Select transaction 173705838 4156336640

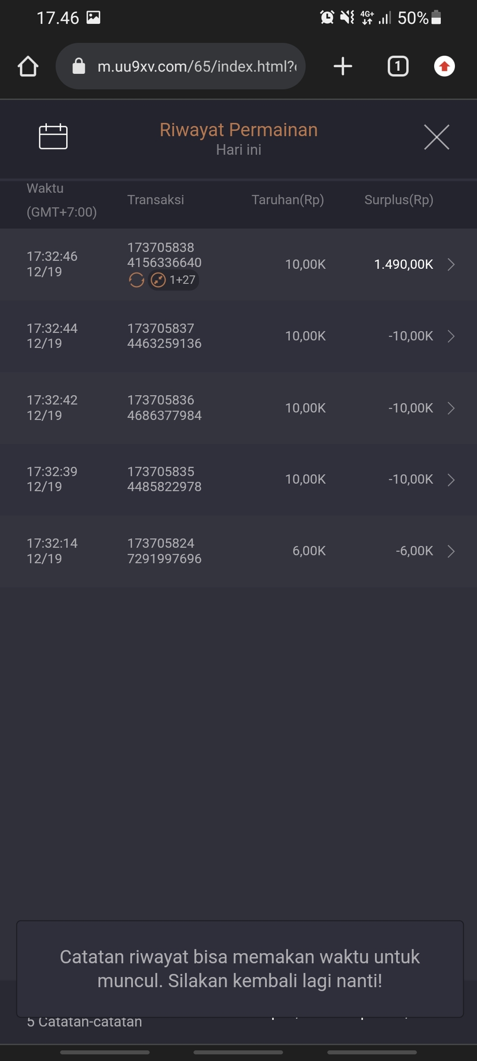click(164, 255)
